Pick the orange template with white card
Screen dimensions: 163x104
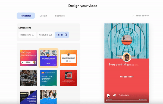(68, 58)
